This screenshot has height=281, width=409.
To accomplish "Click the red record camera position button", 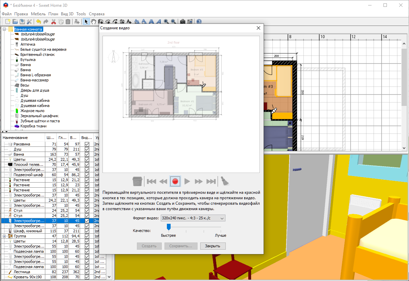I will pyautogui.click(x=175, y=181).
